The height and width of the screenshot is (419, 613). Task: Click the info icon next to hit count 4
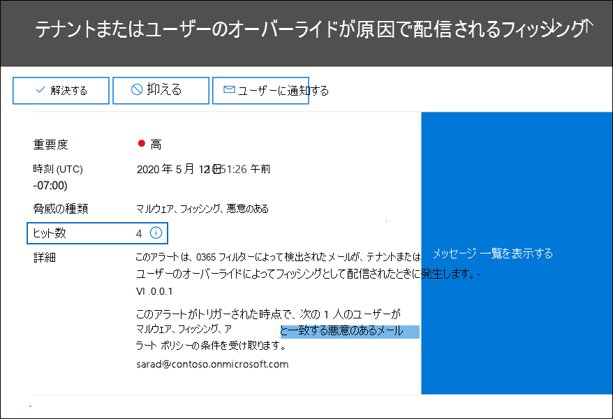click(x=156, y=233)
